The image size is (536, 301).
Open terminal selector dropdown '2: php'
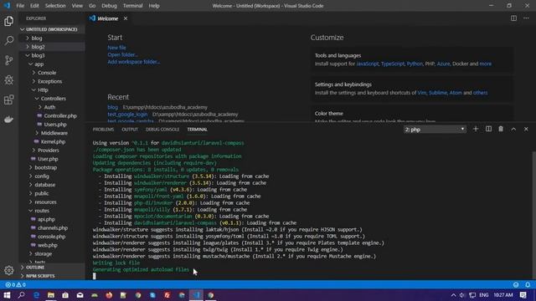coord(435,130)
